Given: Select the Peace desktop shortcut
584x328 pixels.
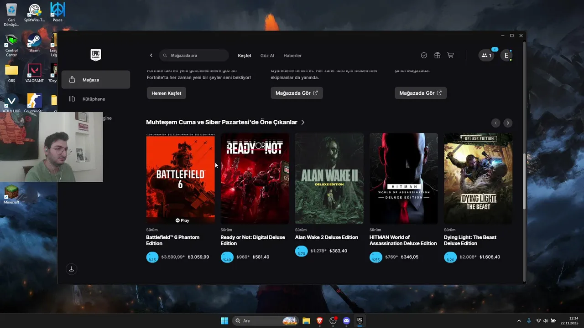Looking at the screenshot, I should click(57, 12).
